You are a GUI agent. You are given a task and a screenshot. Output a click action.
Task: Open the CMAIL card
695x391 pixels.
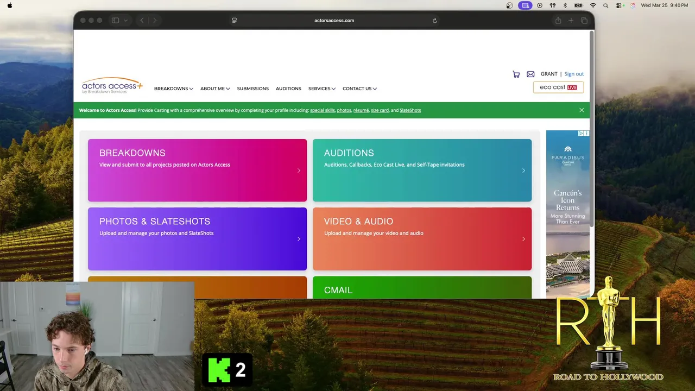pos(422,287)
